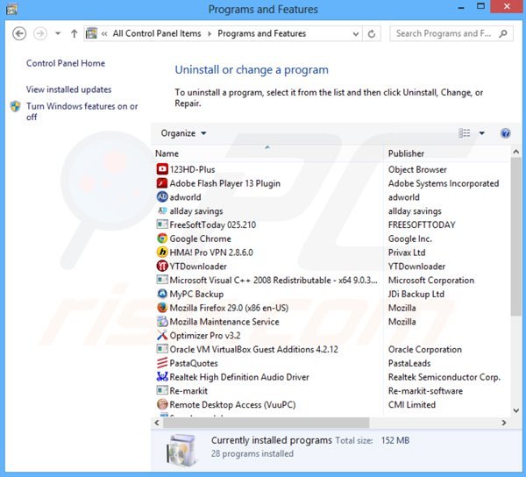The width and height of the screenshot is (526, 477).
Task: Open the Organize dropdown menu
Action: point(183,133)
